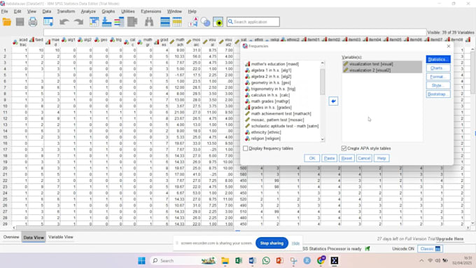Select geometry in h.s. [geo] variable

click(x=271, y=83)
